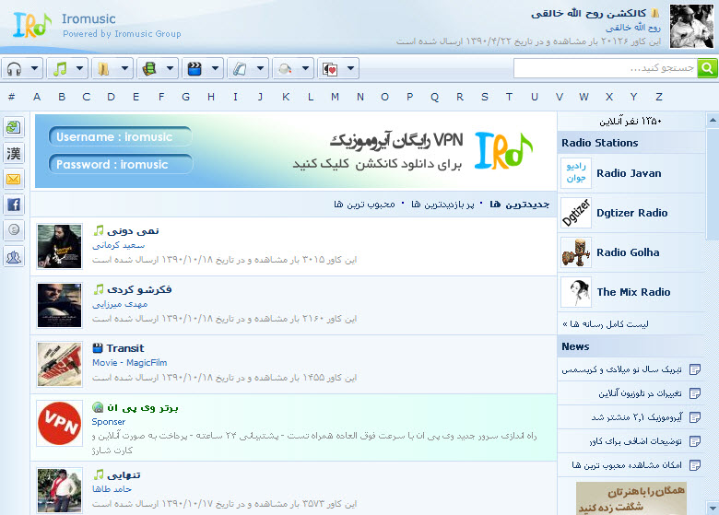The height and width of the screenshot is (515, 719).
Task: Click the heart favorites toolbar icon
Action: [x=330, y=69]
